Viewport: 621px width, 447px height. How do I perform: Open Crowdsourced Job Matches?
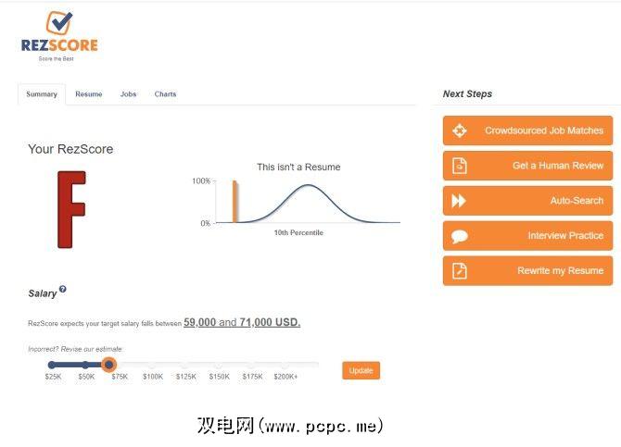(x=527, y=130)
